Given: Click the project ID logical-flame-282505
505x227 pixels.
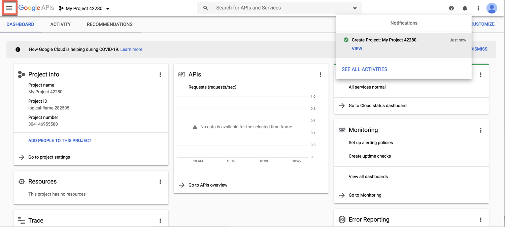Looking at the screenshot, I should tap(49, 108).
